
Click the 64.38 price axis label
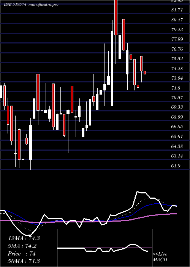[x=177, y=146]
